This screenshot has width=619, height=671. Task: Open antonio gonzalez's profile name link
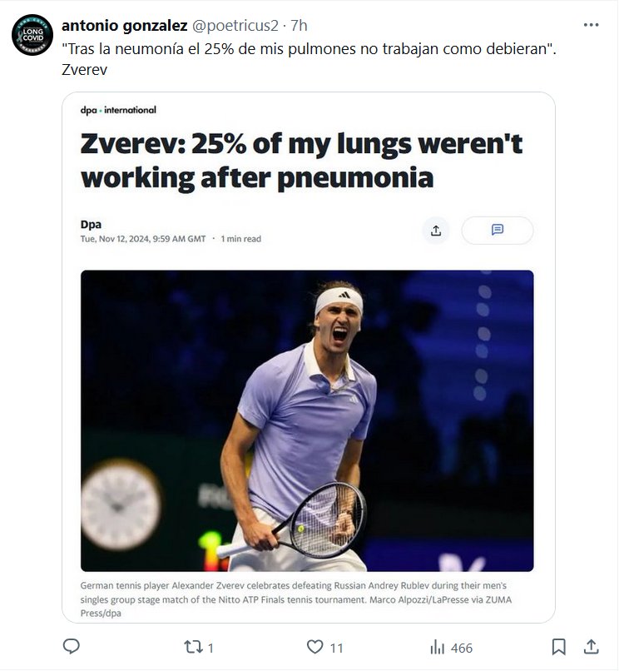point(124,26)
